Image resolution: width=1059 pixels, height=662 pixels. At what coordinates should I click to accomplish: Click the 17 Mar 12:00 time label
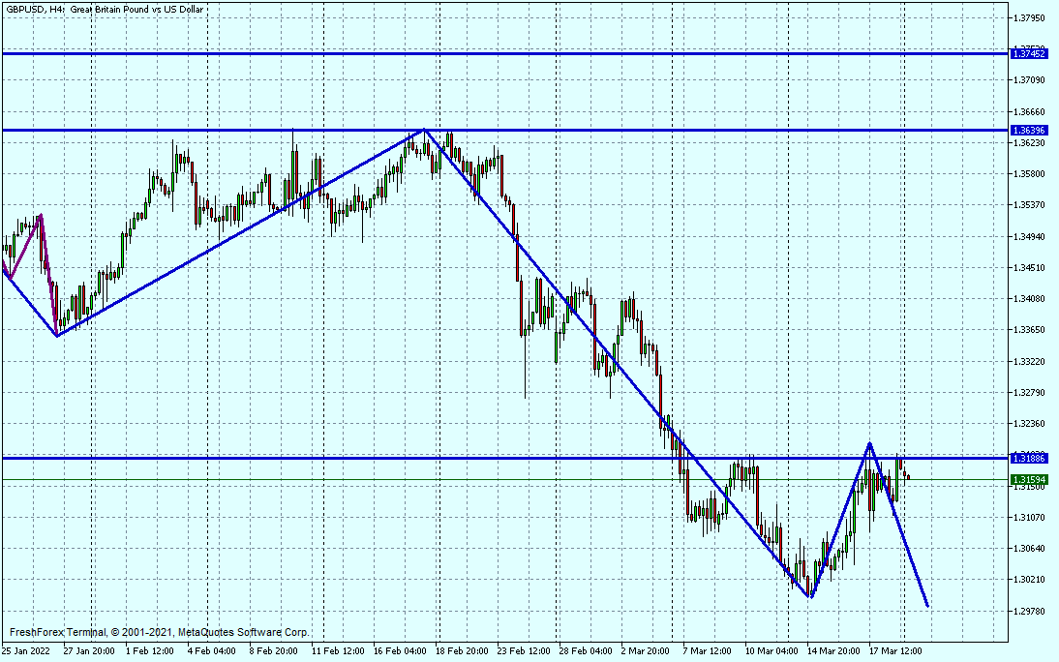tap(895, 651)
